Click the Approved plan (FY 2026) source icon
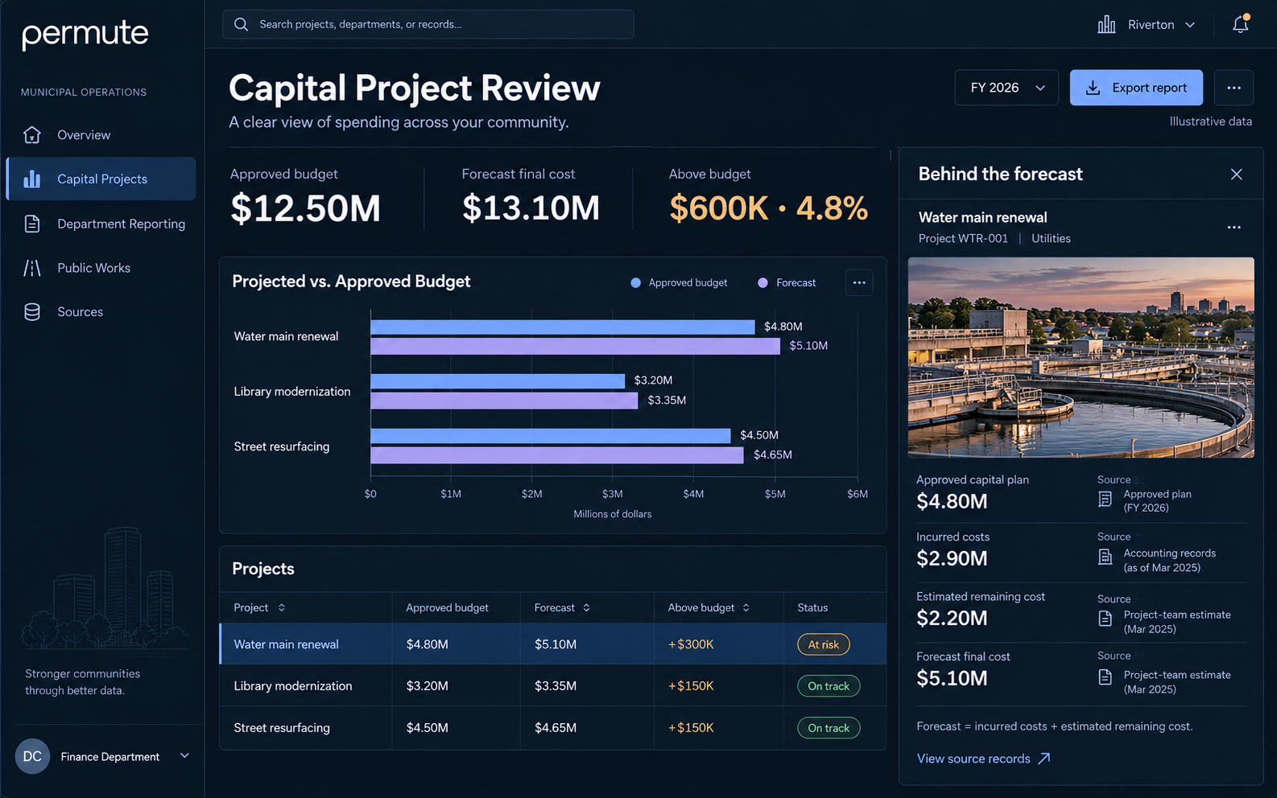 [1105, 500]
